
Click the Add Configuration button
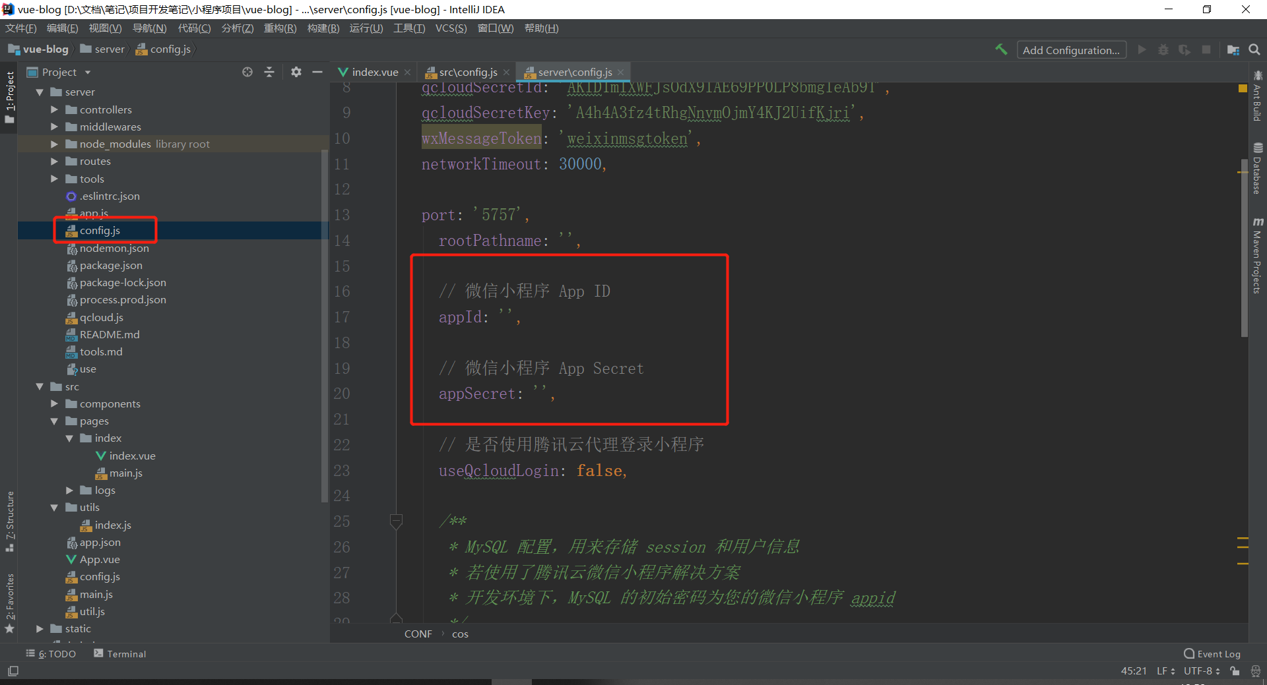(1070, 50)
